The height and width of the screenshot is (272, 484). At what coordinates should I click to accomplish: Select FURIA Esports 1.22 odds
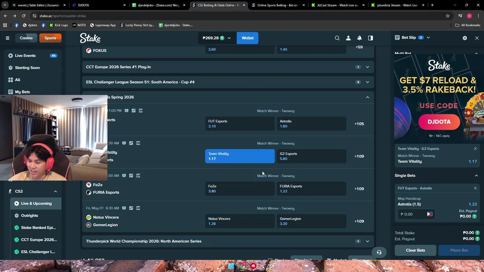[x=311, y=189]
